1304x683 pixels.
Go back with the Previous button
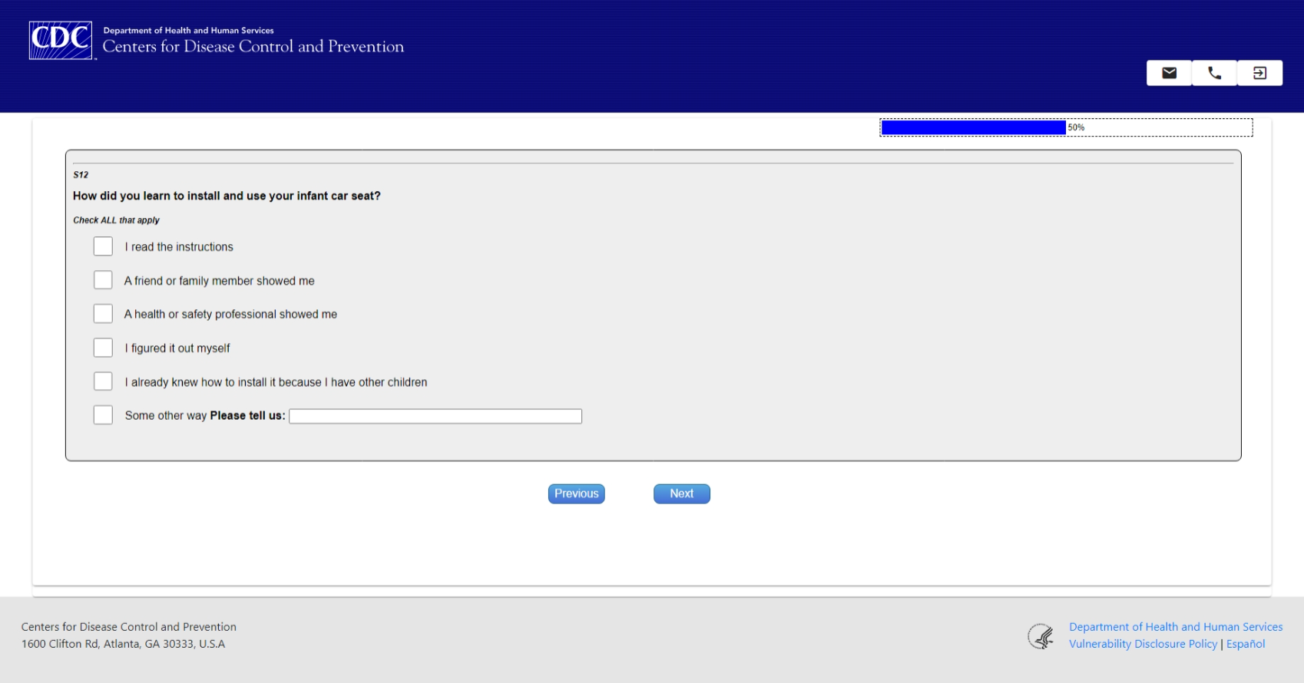577,493
